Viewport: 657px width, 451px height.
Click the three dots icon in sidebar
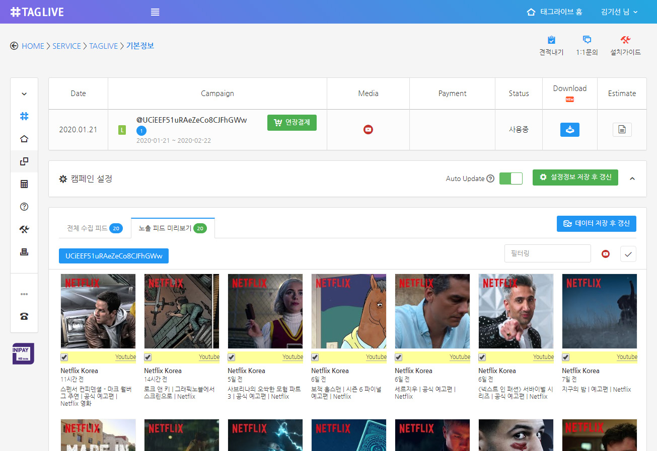24,294
